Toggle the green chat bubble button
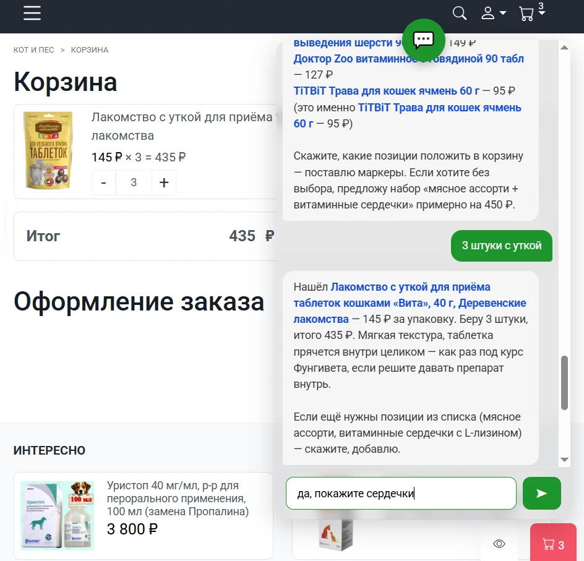584x561 pixels. [424, 40]
